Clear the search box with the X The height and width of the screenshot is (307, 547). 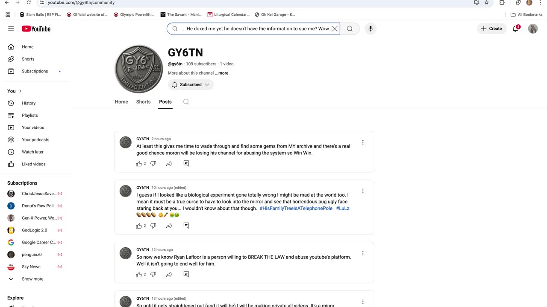pos(335,29)
